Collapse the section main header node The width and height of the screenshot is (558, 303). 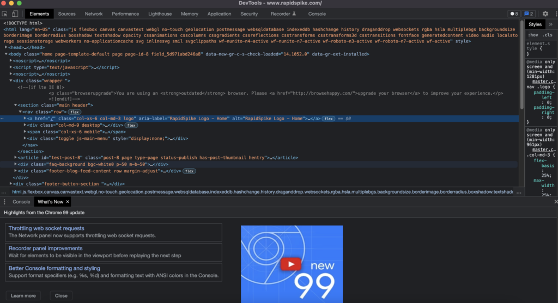15,105
